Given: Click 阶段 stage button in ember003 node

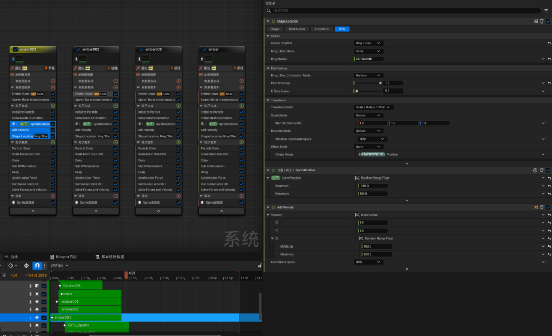Looking at the screenshot, I should (x=49, y=68).
